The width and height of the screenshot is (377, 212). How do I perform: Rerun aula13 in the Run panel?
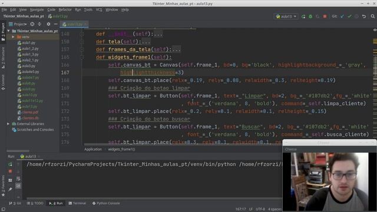[11, 164]
